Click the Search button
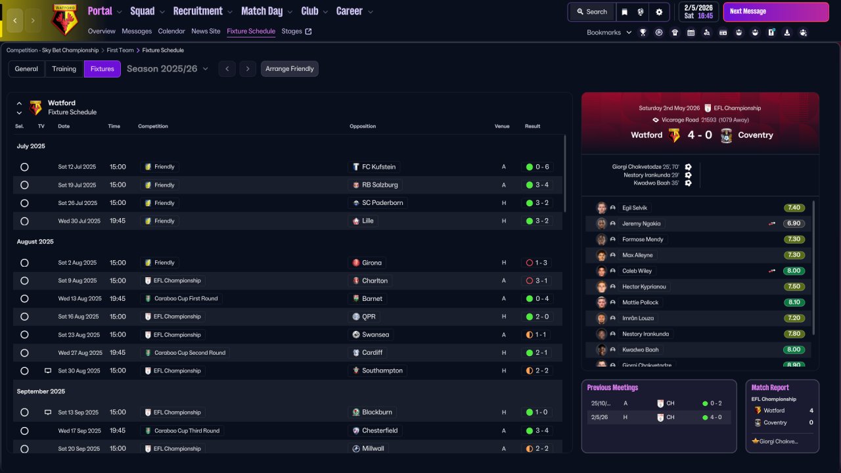 click(x=591, y=12)
